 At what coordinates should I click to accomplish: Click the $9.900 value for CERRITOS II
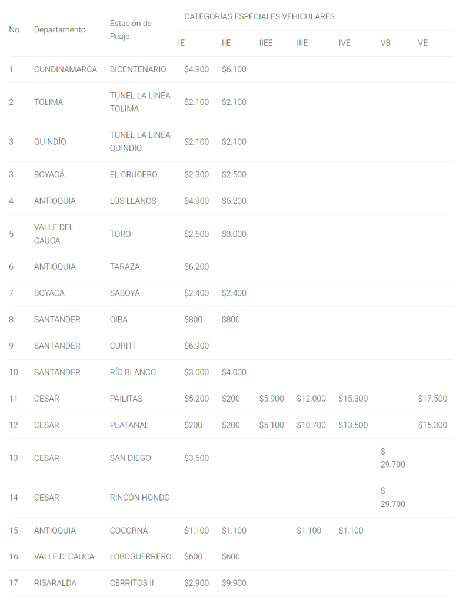coord(234,583)
